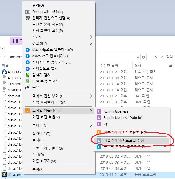Click the address bar refresh icon

pos(144,57)
